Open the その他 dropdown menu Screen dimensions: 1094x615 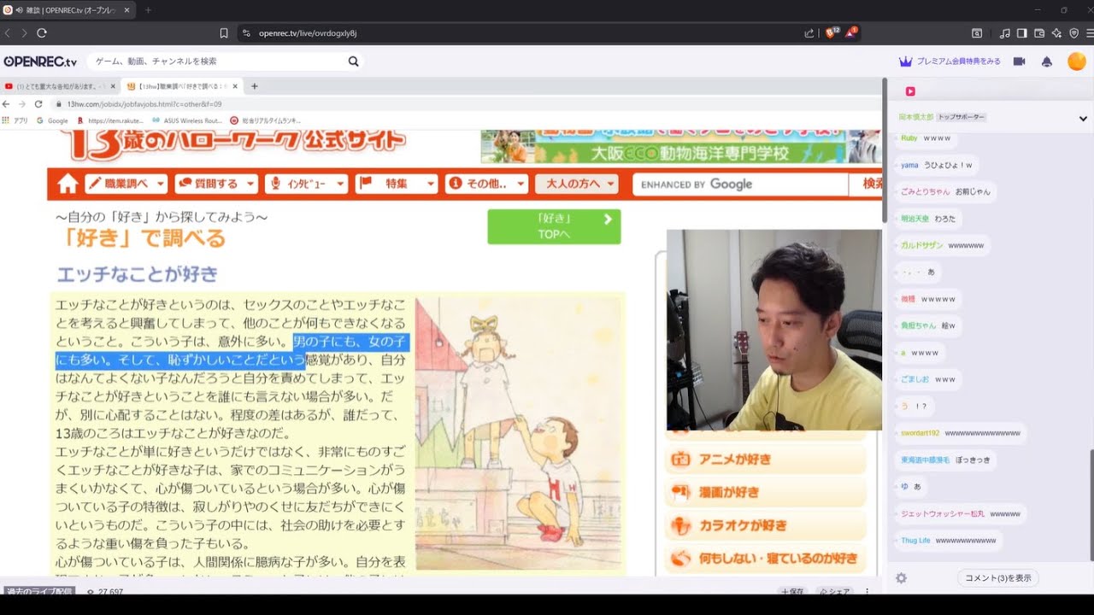tap(486, 184)
